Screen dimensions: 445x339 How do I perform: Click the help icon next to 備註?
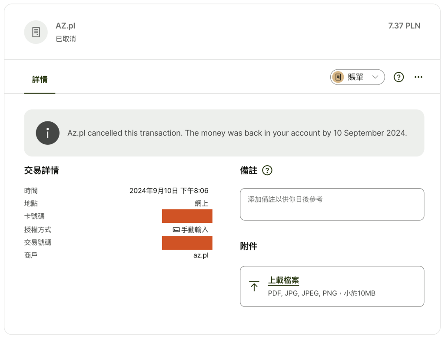(x=267, y=170)
